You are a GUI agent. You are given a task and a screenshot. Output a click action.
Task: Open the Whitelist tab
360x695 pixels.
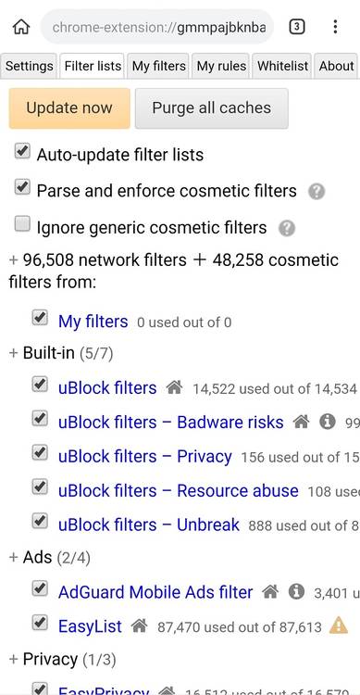[x=282, y=66]
